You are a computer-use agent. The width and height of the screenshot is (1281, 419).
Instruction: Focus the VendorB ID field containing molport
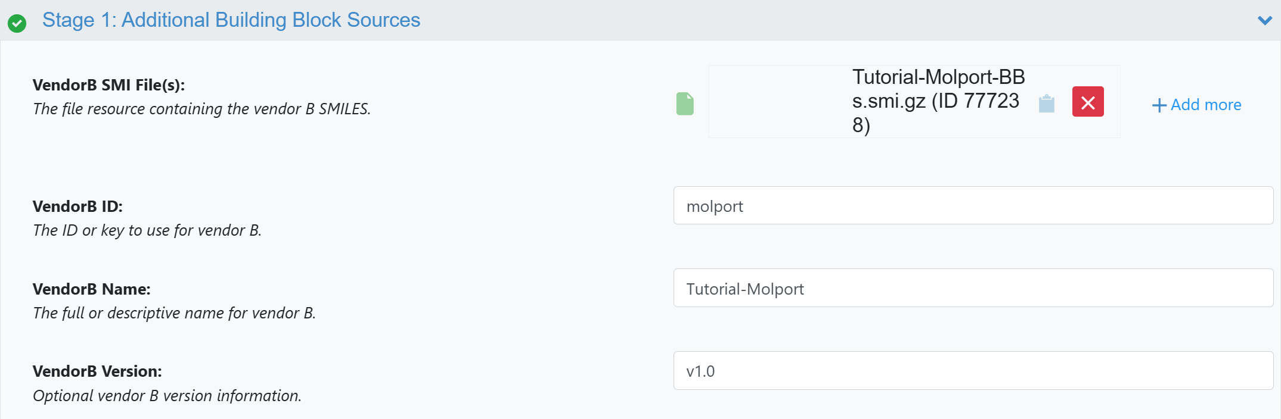point(973,206)
